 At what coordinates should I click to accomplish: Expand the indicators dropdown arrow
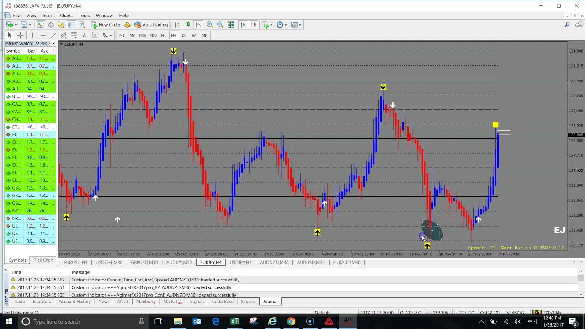pyautogui.click(x=272, y=25)
